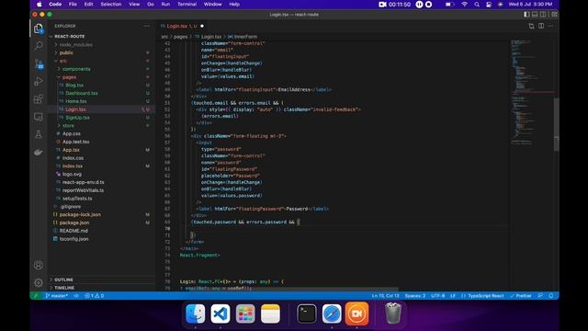Image resolution: width=588 pixels, height=331 pixels.
Task: Open editor more actions ellipsis
Action: pyautogui.click(x=550, y=26)
